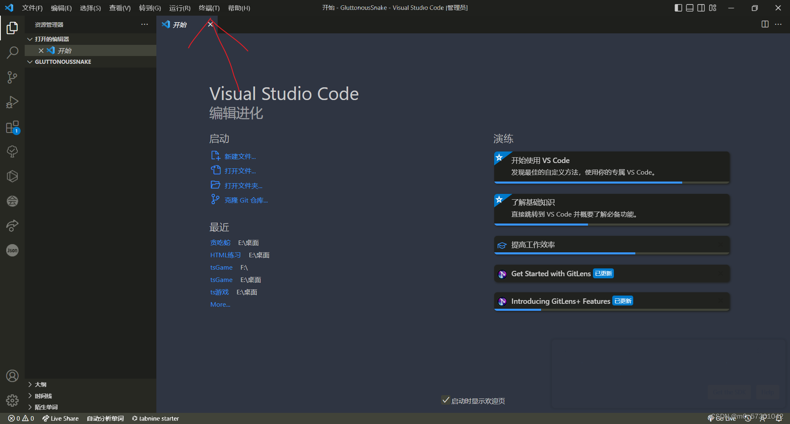The width and height of the screenshot is (790, 424).
Task: Open the 开始使用 VS Code walkthrough
Action: pos(612,167)
